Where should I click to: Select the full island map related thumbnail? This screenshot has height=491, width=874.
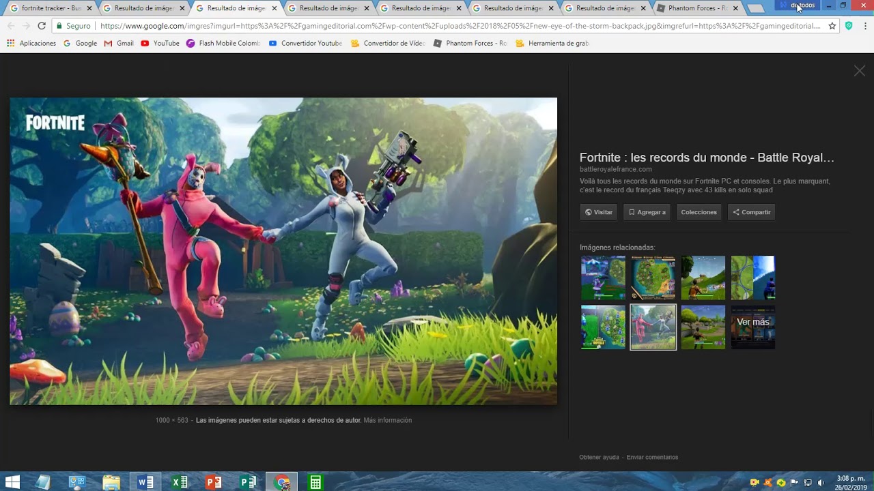tap(653, 278)
